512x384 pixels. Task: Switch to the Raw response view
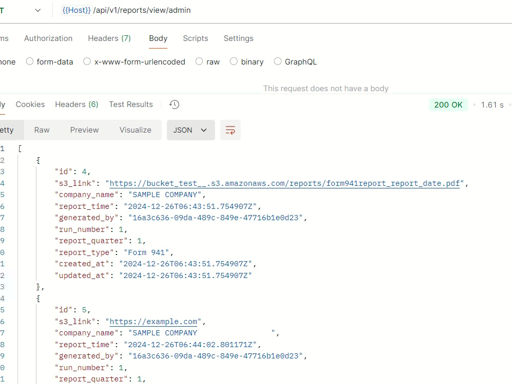point(42,130)
